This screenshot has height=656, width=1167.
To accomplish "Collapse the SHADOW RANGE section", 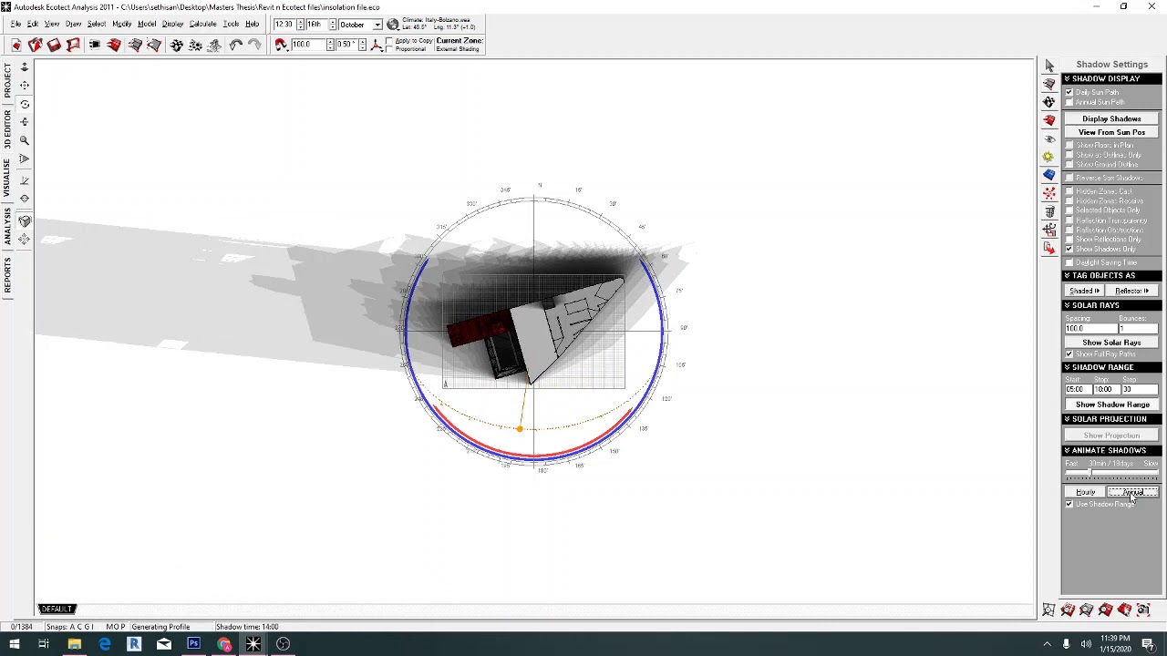I will click(x=1111, y=367).
